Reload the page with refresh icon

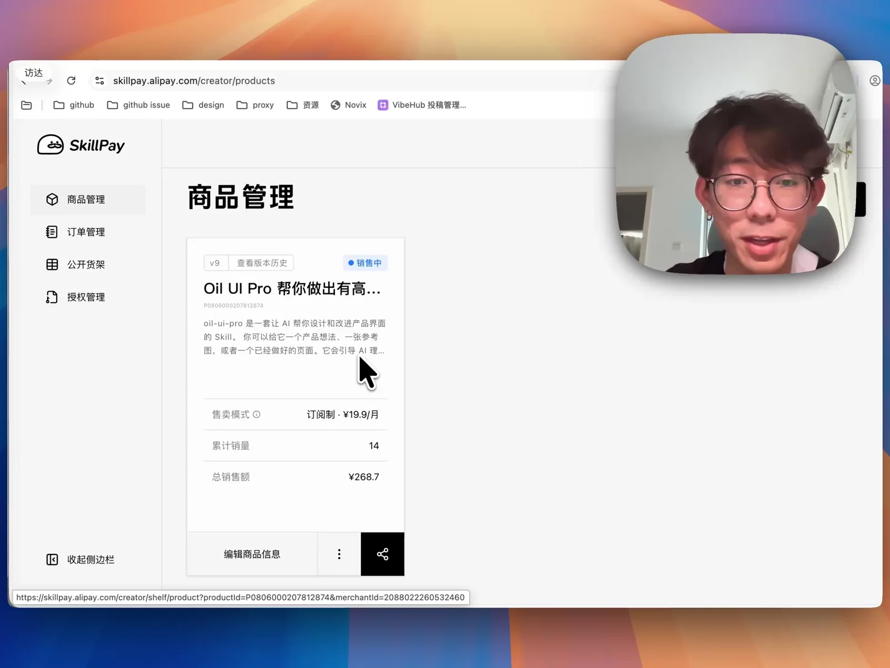[71, 81]
